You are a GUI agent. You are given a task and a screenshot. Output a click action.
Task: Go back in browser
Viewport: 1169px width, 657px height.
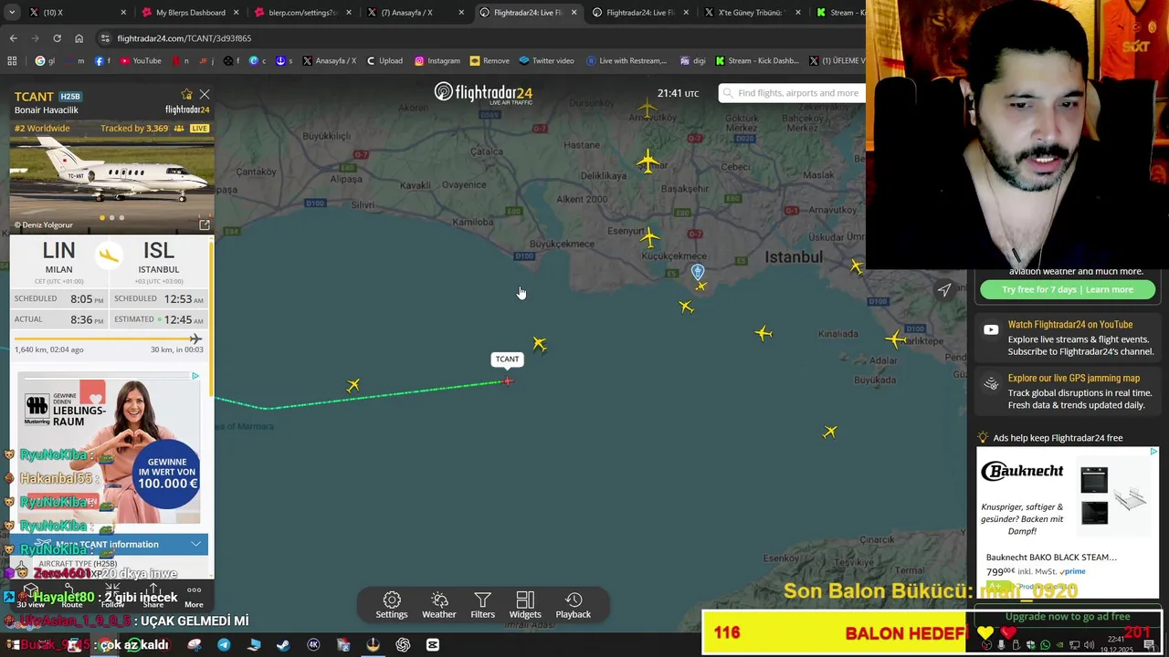(x=13, y=38)
